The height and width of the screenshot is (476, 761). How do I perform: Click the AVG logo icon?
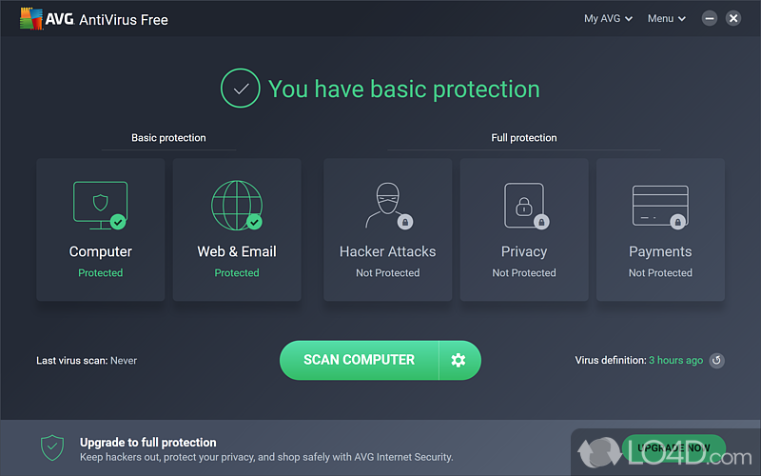point(31,18)
